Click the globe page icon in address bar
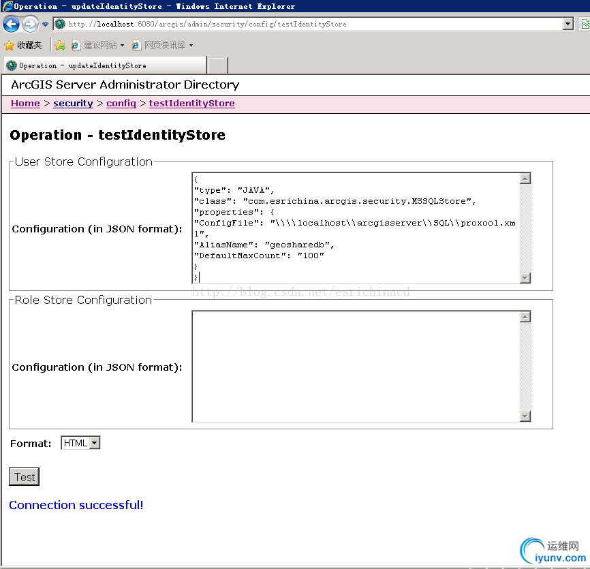The width and height of the screenshot is (590, 569). tap(60, 24)
